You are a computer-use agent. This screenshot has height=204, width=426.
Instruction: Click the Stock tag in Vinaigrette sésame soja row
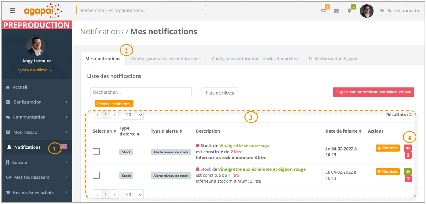click(x=126, y=152)
